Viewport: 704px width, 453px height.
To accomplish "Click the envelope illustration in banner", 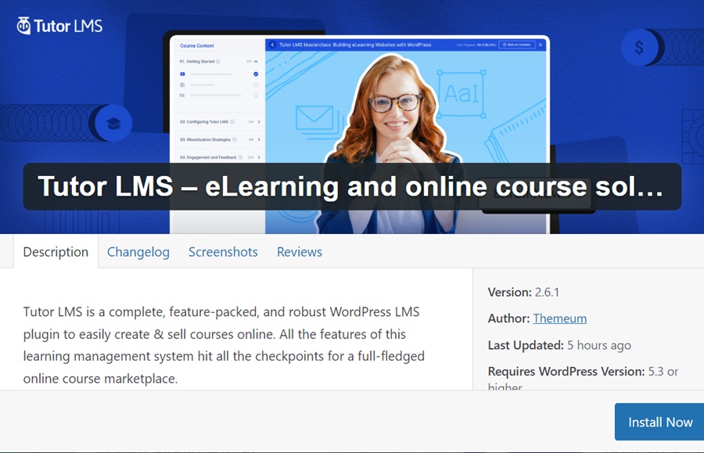I will point(315,120).
